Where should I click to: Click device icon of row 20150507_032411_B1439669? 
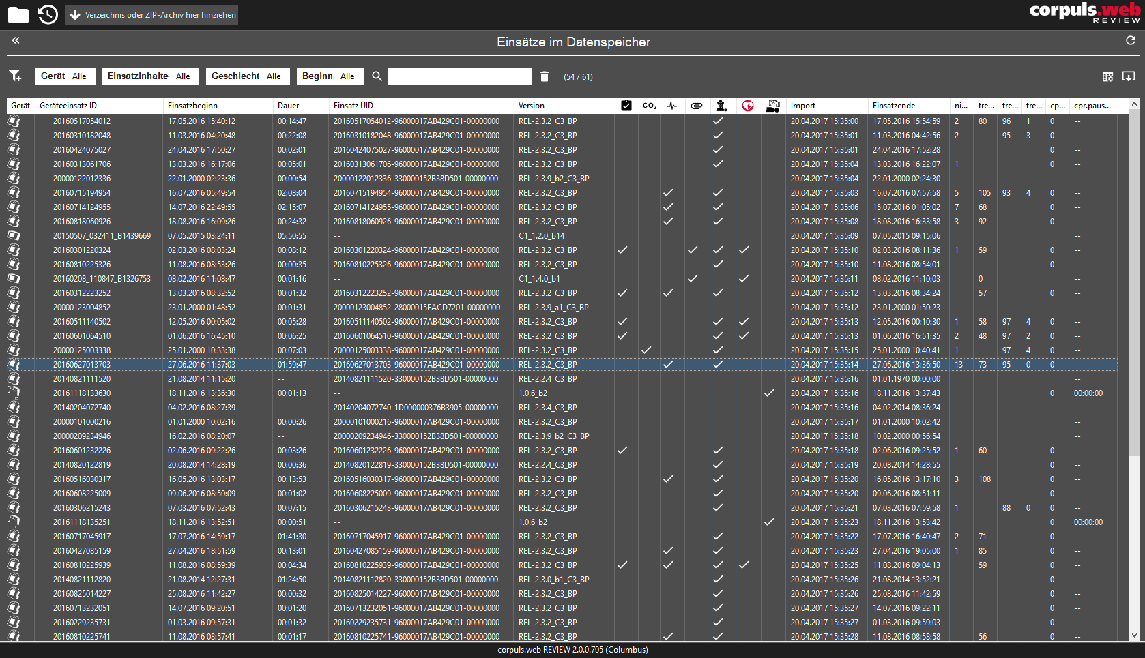14,235
